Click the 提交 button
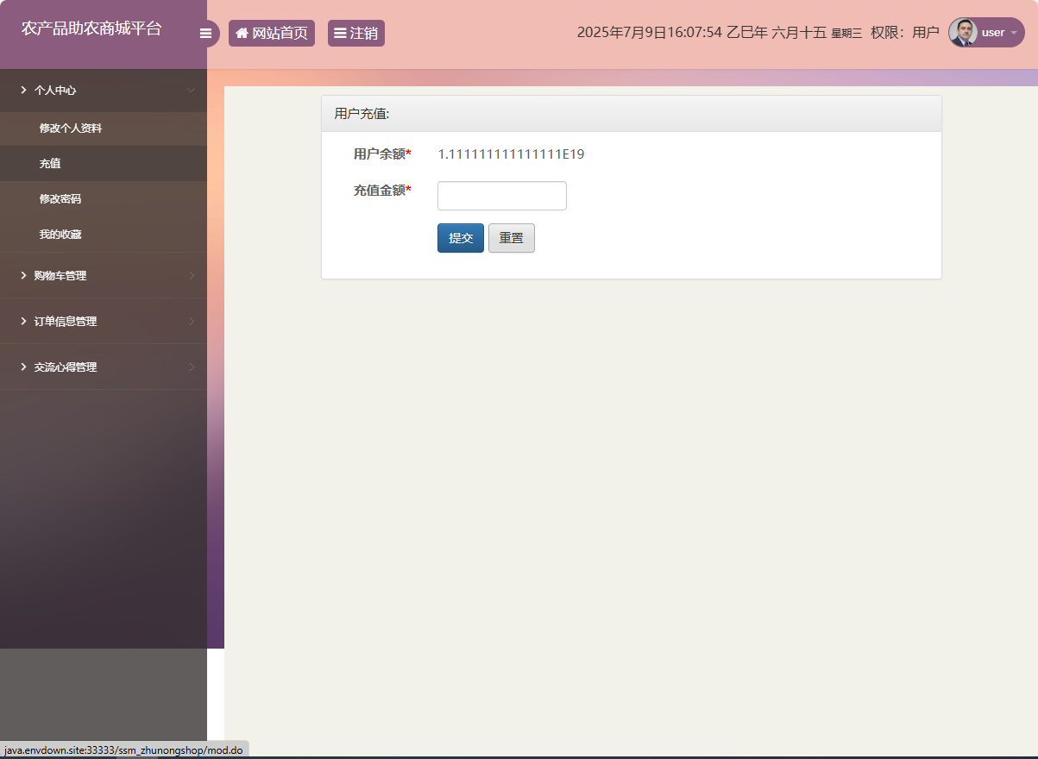 461,238
